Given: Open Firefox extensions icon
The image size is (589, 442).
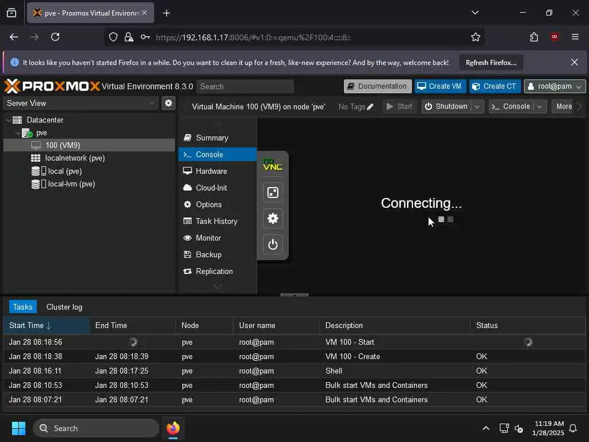Looking at the screenshot, I should 534,37.
